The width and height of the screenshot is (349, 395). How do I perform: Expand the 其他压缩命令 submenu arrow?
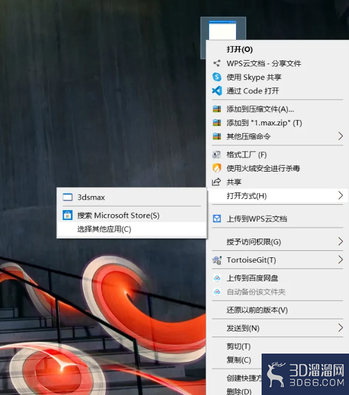[340, 136]
